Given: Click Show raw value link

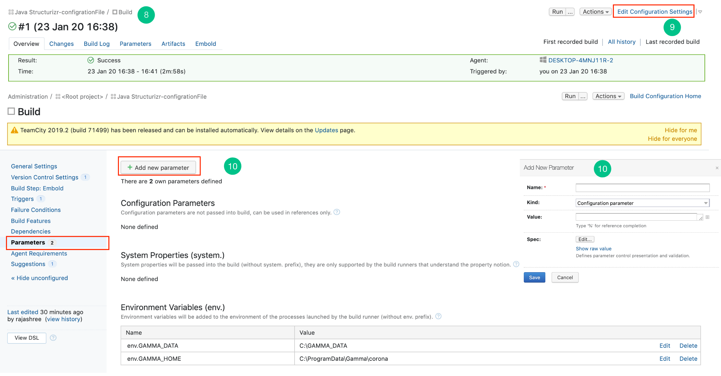Looking at the screenshot, I should pyautogui.click(x=594, y=249).
